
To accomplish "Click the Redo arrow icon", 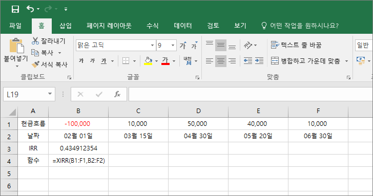I will tap(48, 9).
